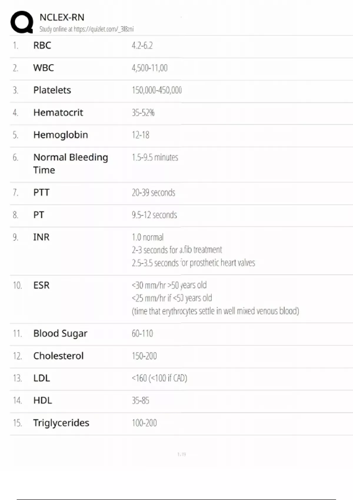
Task: Click the WBC value 4,500-11,00
Action: pos(149,68)
